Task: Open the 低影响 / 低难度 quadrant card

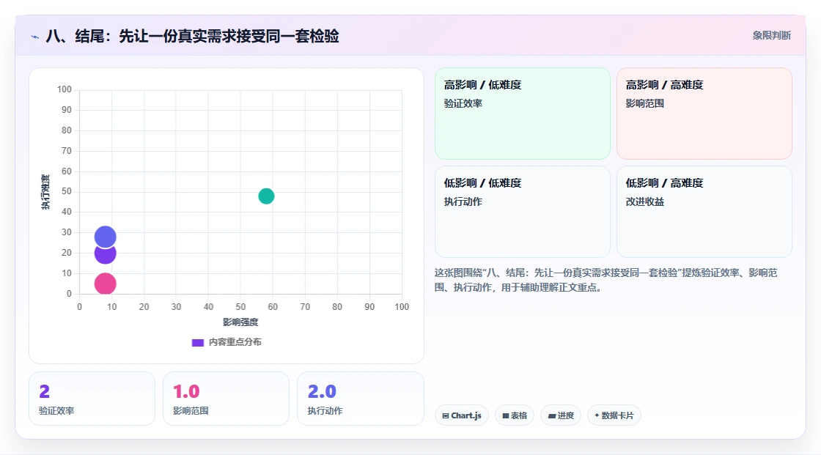Action: (523, 212)
